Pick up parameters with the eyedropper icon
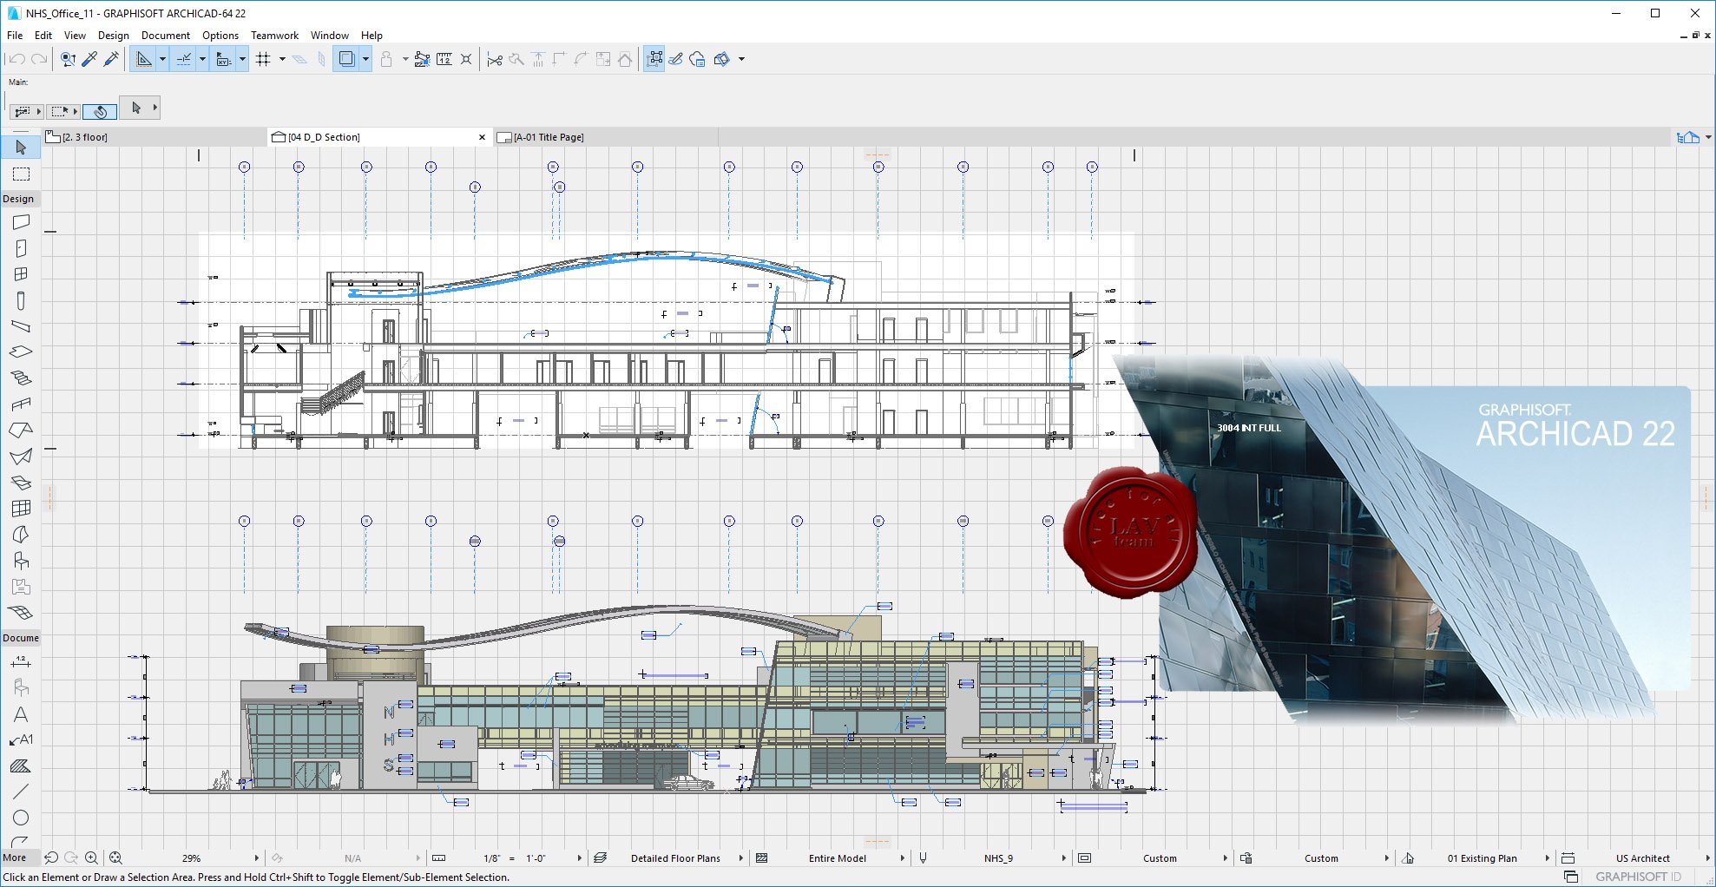The height and width of the screenshot is (887, 1716). pyautogui.click(x=89, y=59)
